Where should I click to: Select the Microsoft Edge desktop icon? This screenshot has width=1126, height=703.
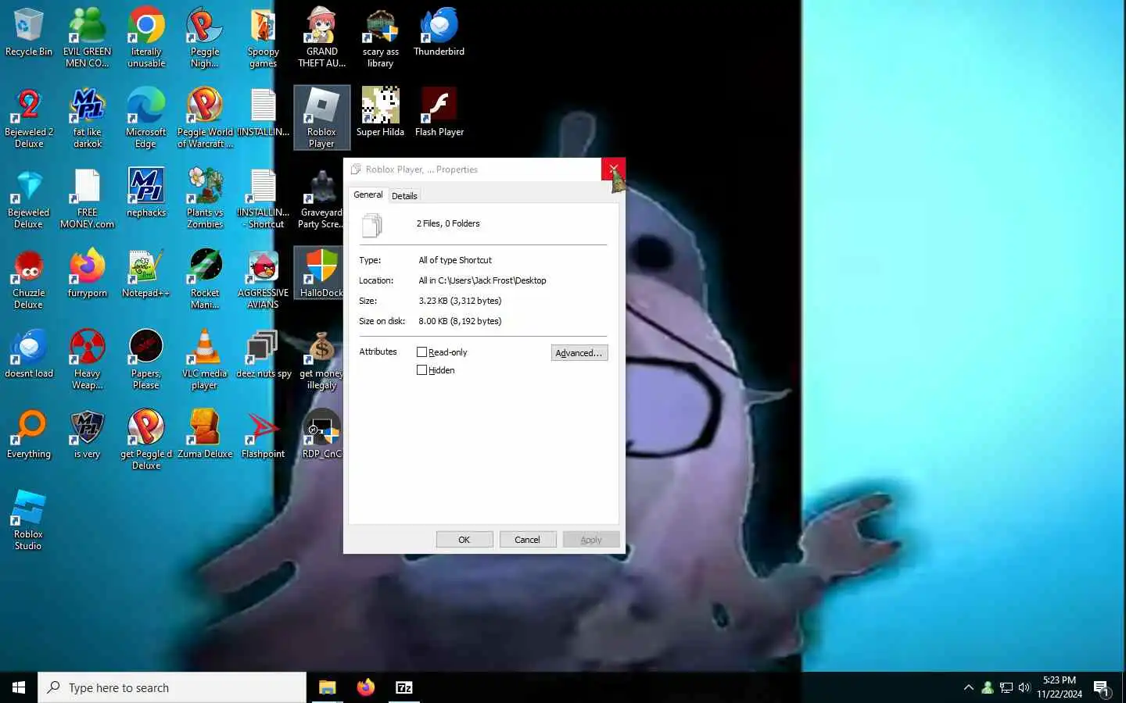pos(146,117)
